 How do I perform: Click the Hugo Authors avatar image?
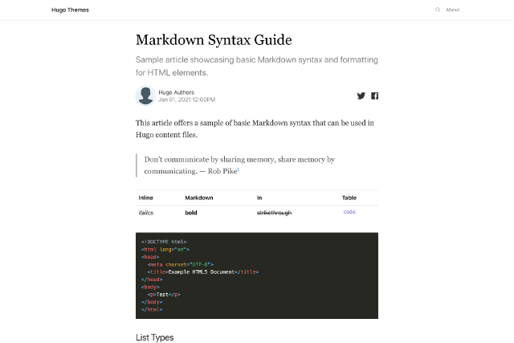[145, 96]
